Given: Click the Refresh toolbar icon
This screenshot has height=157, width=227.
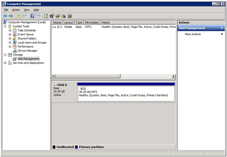Looking at the screenshot, I should [x=46, y=16].
